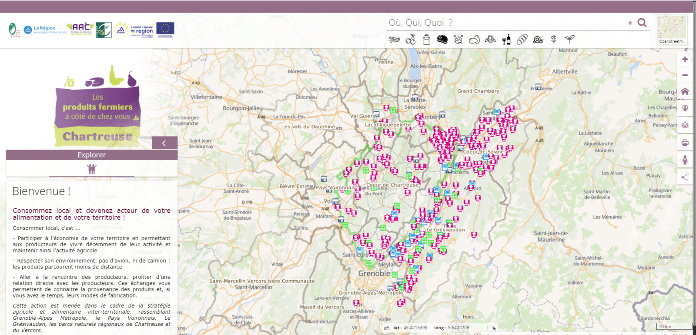Click the magnifier search button
This screenshot has width=696, height=335.
[x=642, y=23]
